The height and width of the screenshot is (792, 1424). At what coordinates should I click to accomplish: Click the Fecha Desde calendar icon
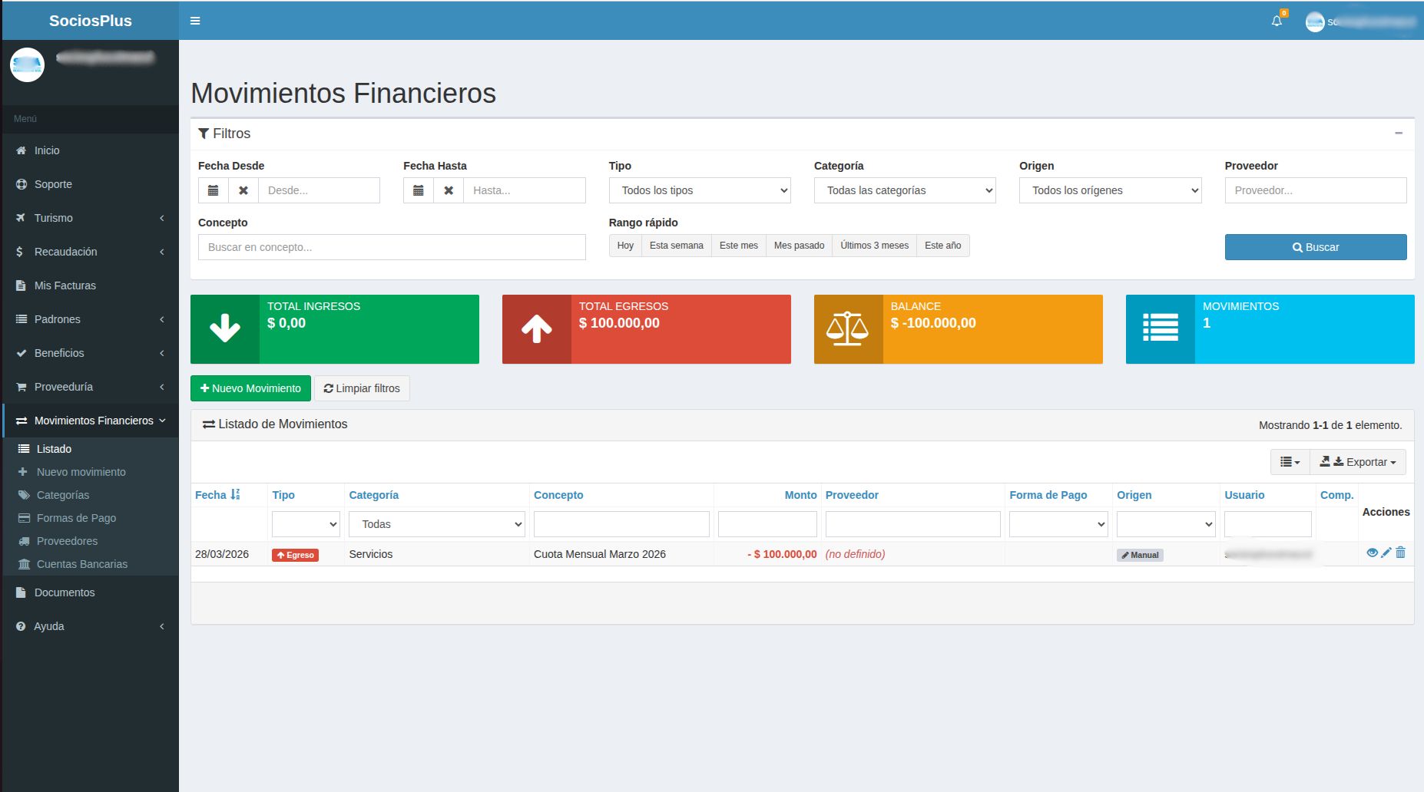pos(214,190)
